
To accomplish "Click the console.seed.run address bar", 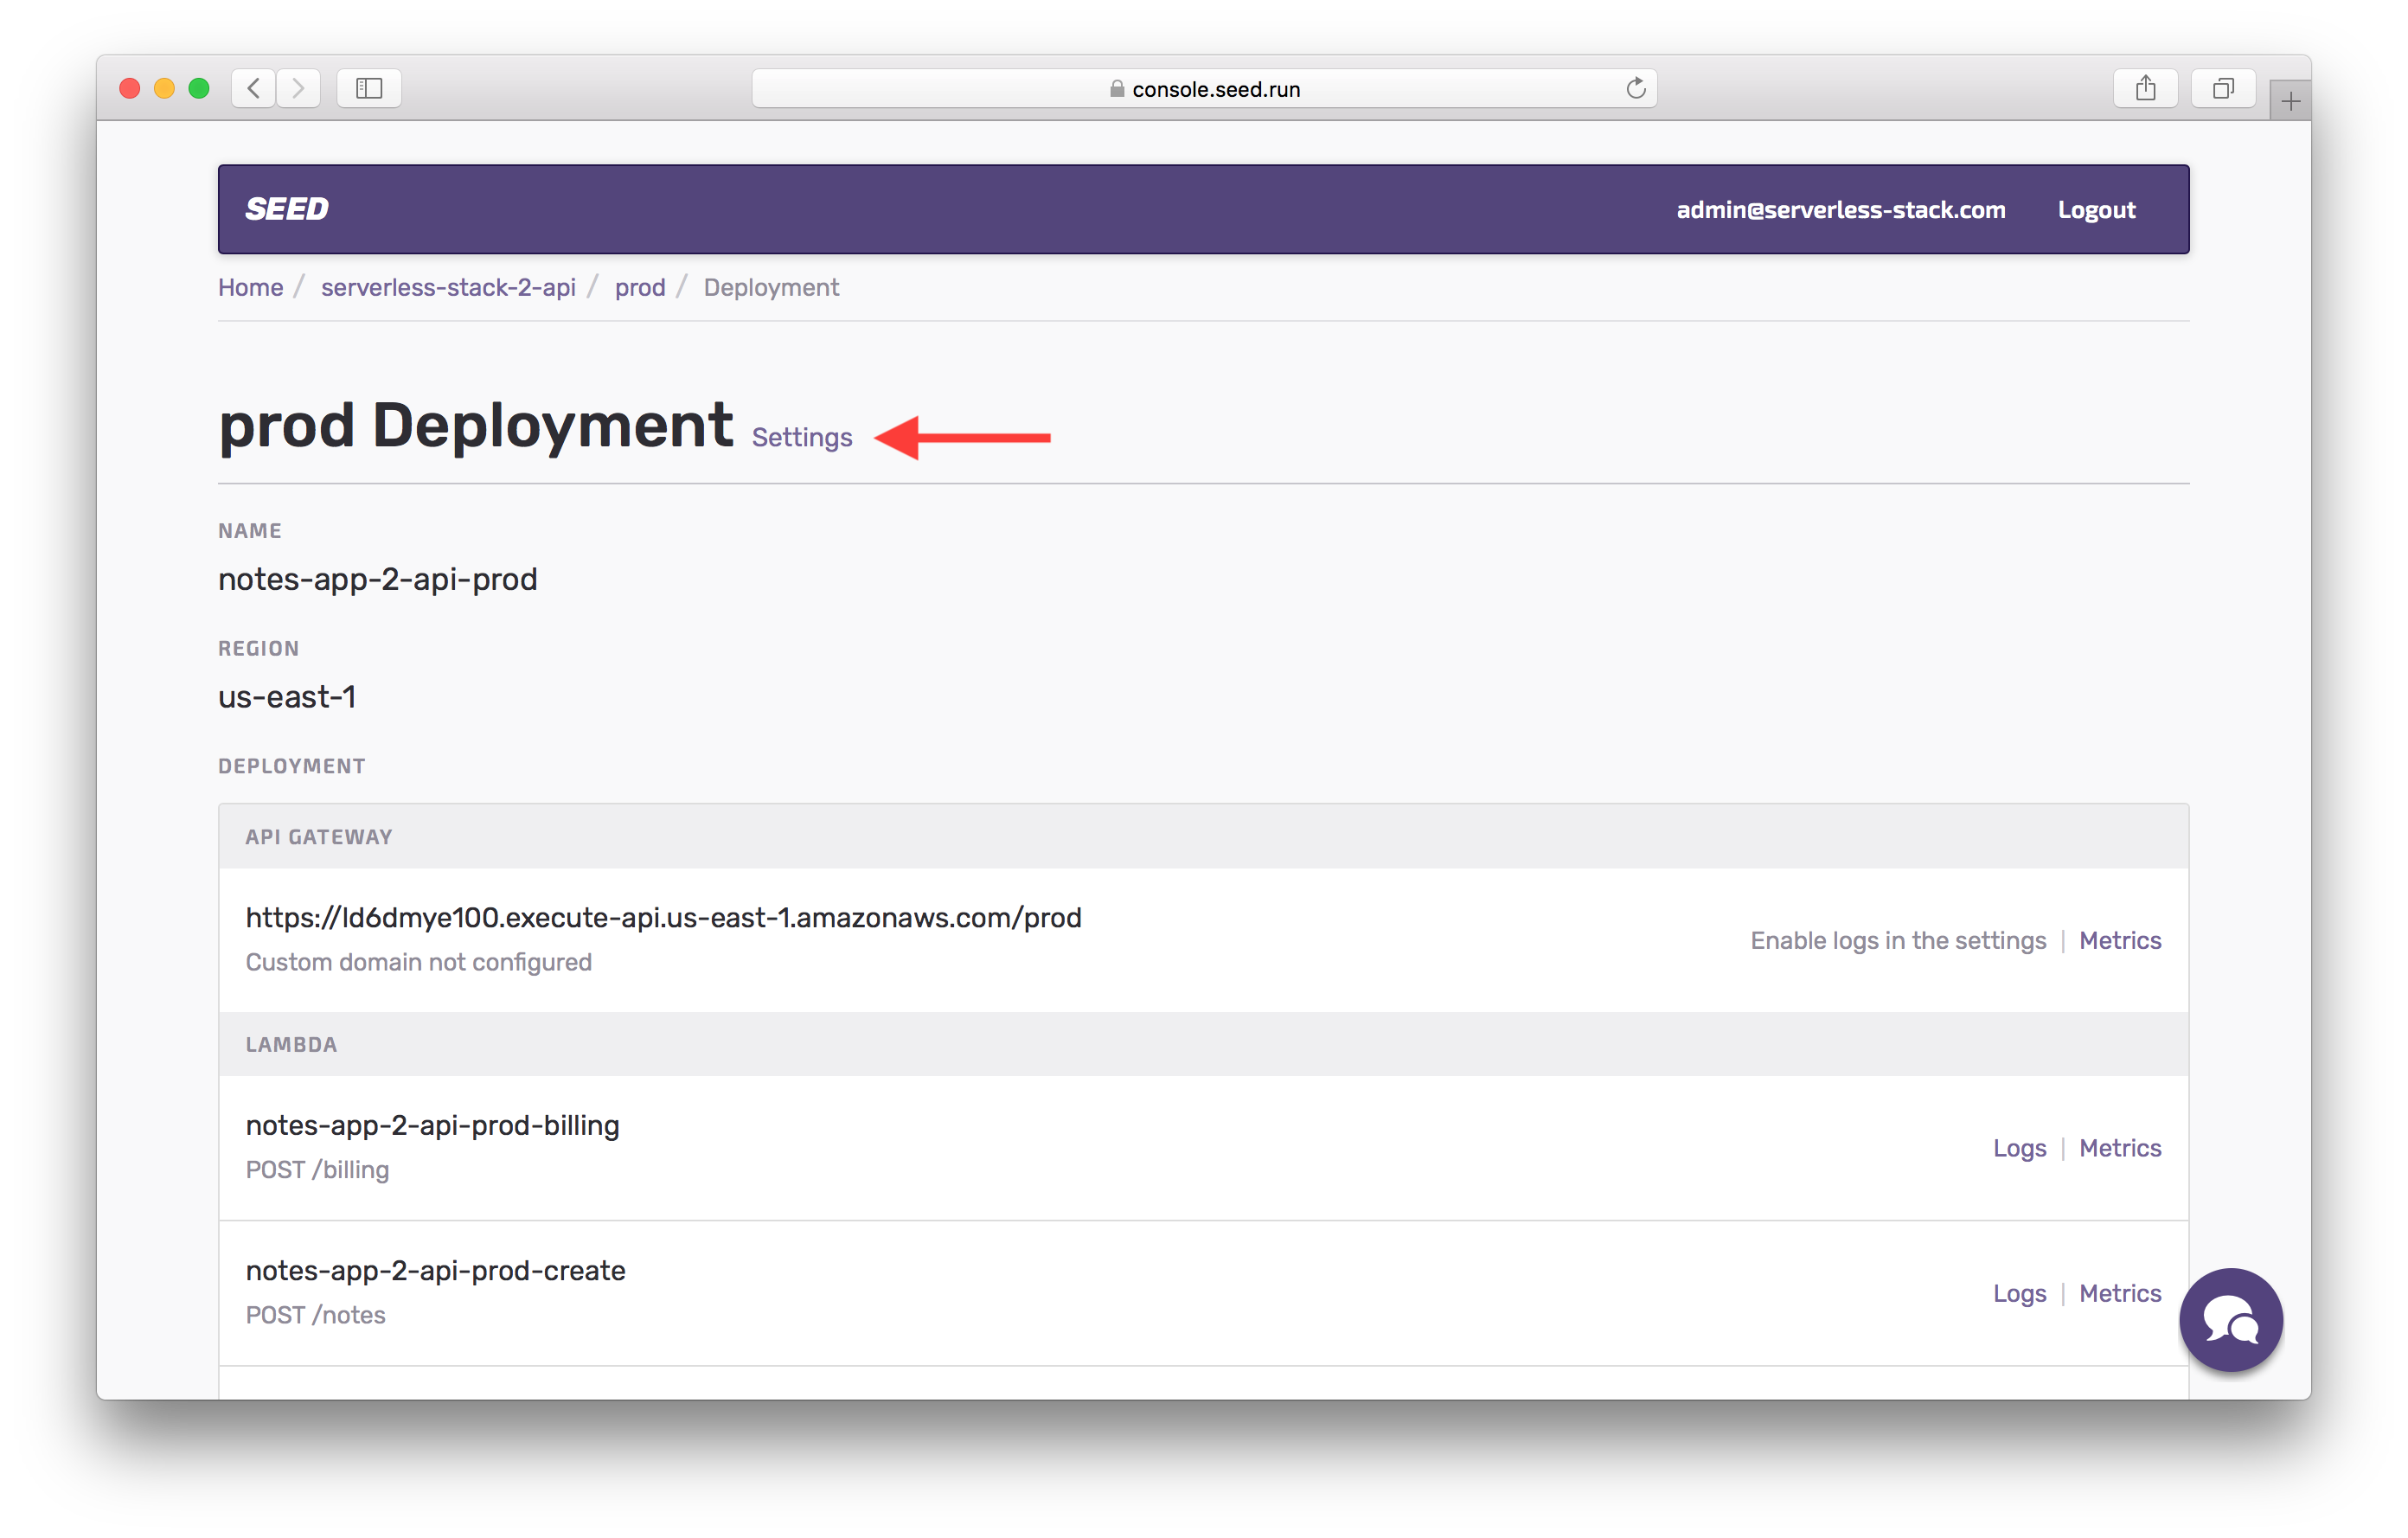I will click(x=1204, y=88).
